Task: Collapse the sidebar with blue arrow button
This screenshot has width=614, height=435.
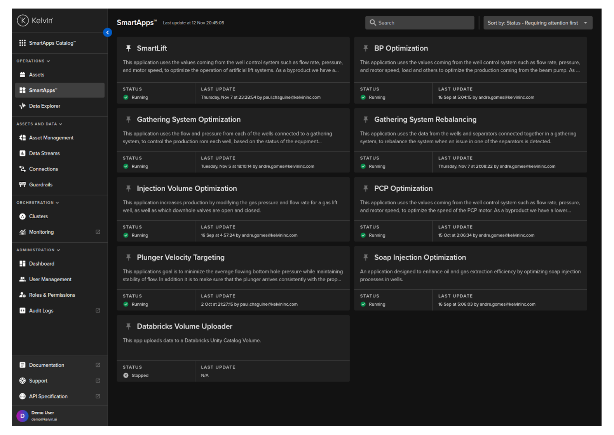Action: point(108,33)
